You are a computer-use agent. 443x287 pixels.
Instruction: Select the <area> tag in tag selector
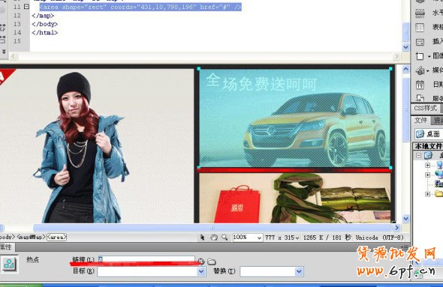56,237
